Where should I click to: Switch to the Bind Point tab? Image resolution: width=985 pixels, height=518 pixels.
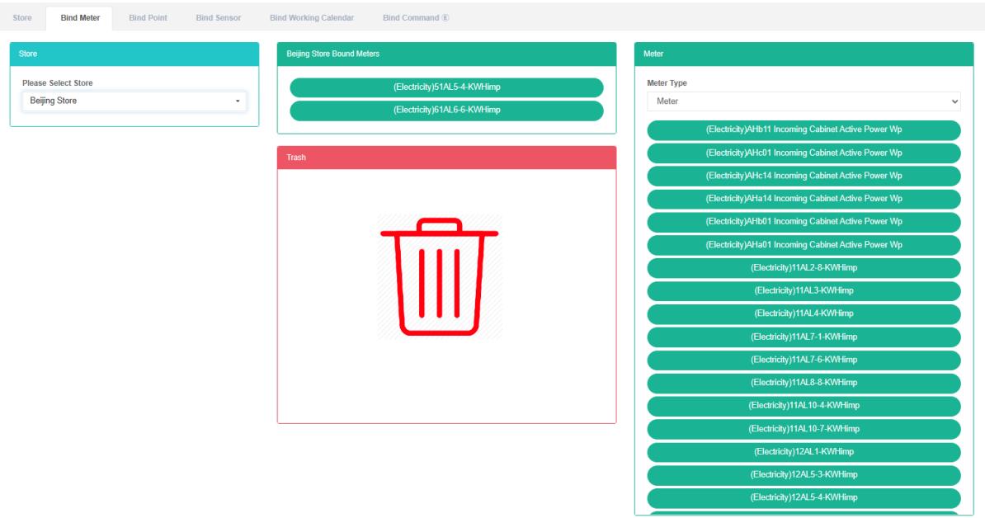coord(148,18)
